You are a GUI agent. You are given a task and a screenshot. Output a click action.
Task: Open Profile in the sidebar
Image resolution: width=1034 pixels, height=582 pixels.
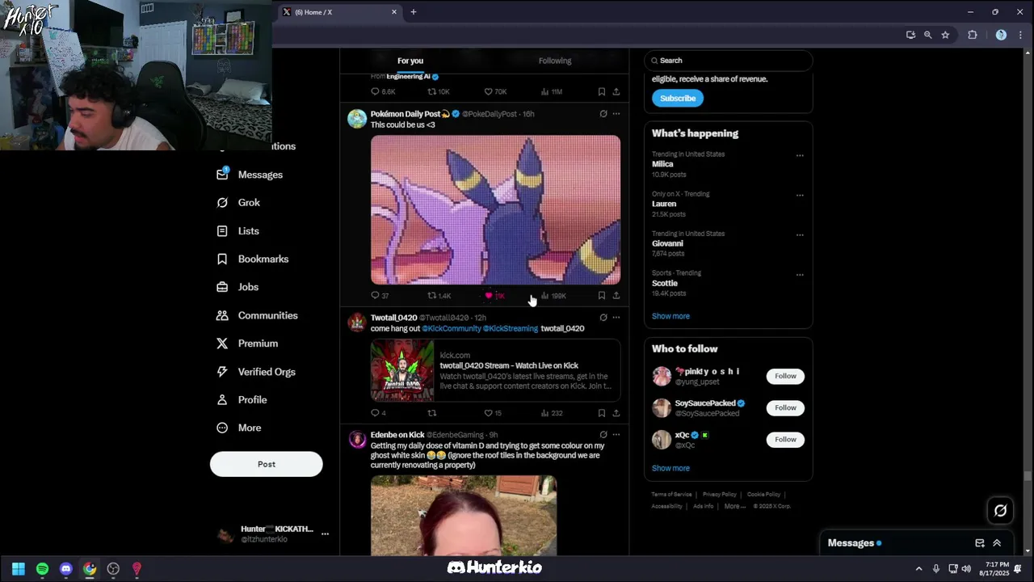242,400
